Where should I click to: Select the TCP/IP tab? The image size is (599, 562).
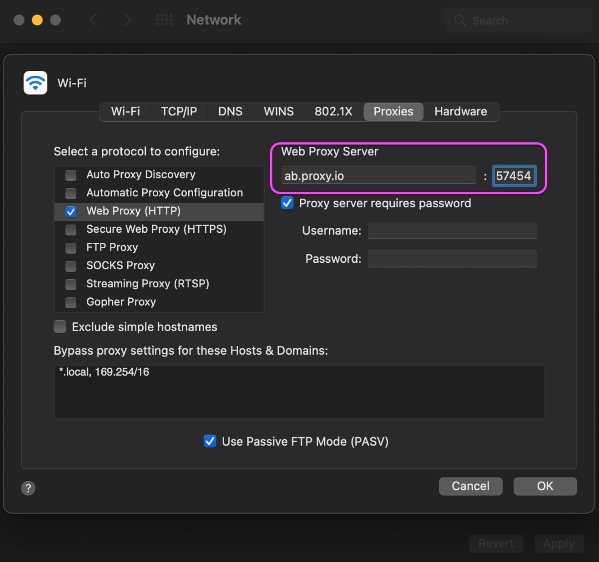click(179, 111)
